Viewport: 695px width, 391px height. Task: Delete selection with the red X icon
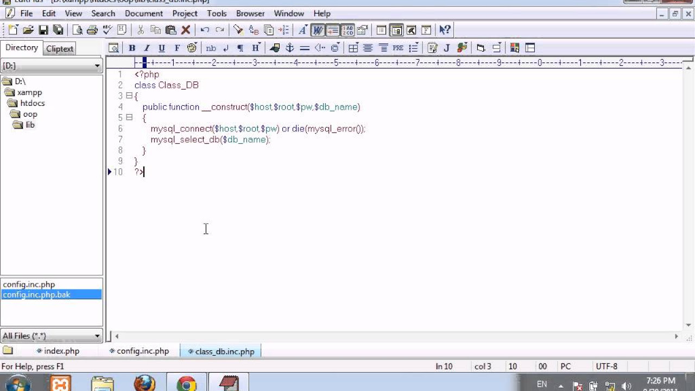(186, 30)
